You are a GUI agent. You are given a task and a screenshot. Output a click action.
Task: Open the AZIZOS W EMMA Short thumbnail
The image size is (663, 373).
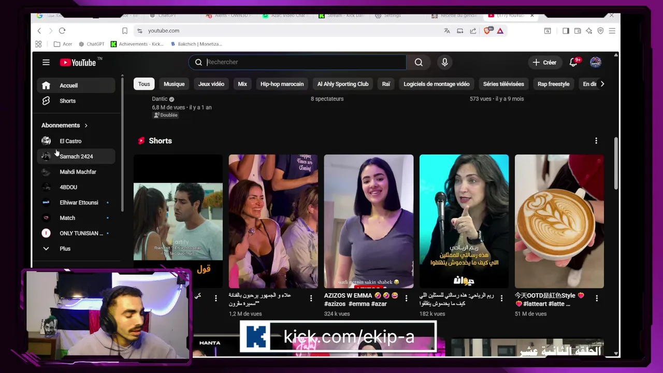369,221
